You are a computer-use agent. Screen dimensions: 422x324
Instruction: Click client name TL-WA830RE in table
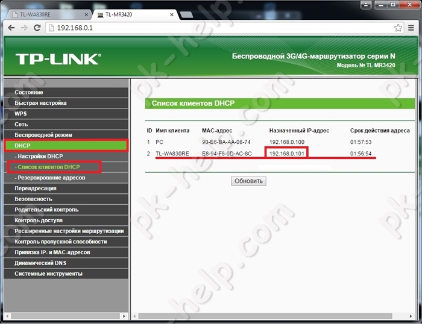point(172,154)
